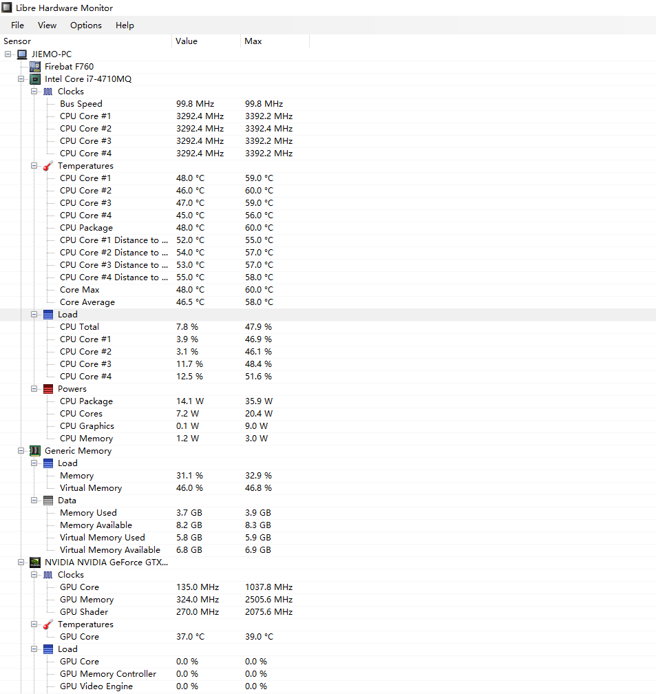Click the CPU Clocks waveform icon
Screen dimensions: 656x694
pos(48,92)
